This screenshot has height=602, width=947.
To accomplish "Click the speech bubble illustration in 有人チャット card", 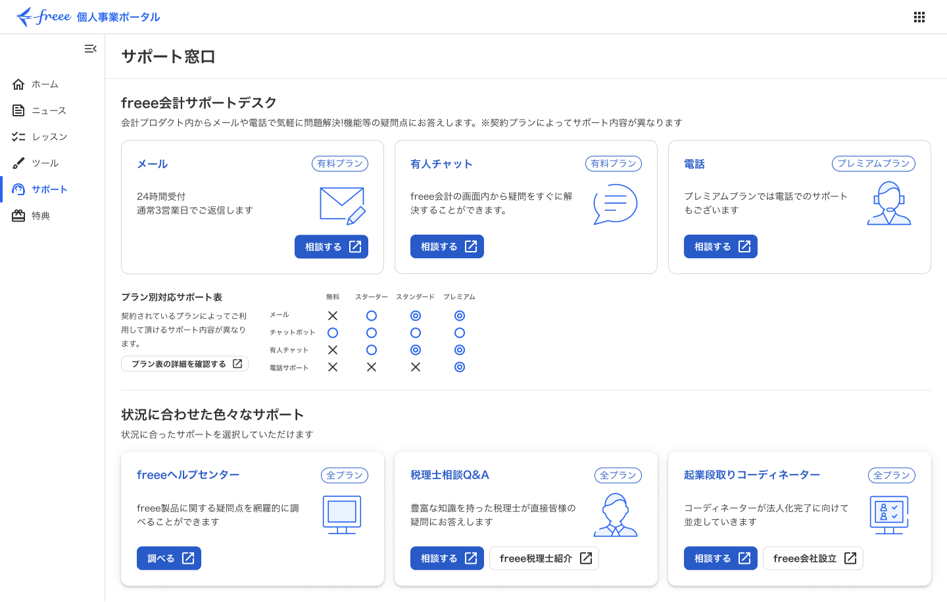I will pyautogui.click(x=616, y=204).
